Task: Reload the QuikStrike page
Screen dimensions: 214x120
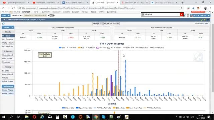Action: [13, 8]
